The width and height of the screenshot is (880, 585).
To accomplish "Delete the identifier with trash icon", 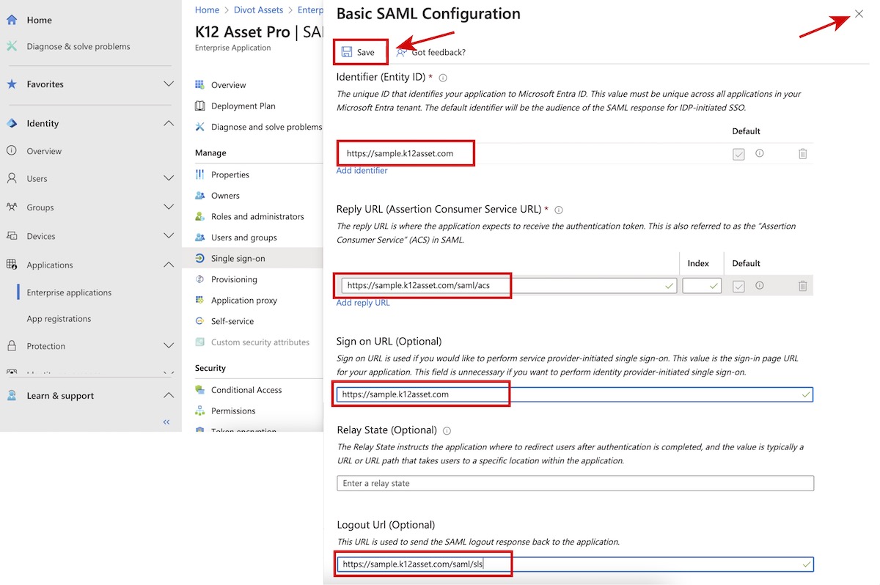I will tap(802, 154).
